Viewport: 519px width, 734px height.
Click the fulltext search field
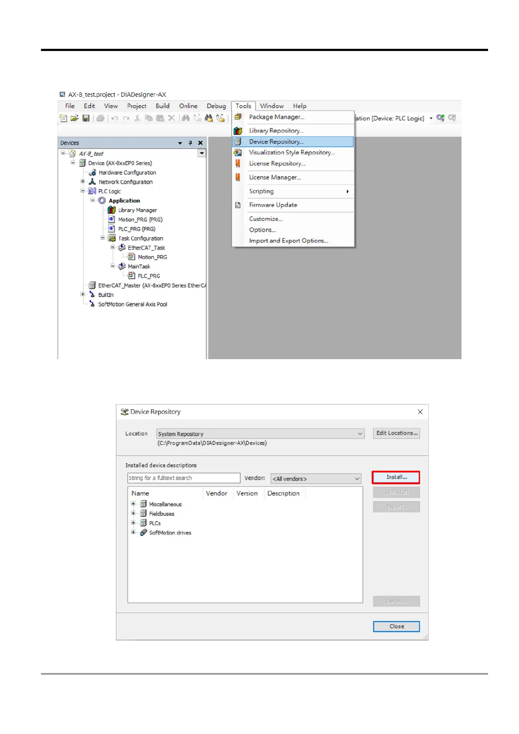[x=183, y=478]
